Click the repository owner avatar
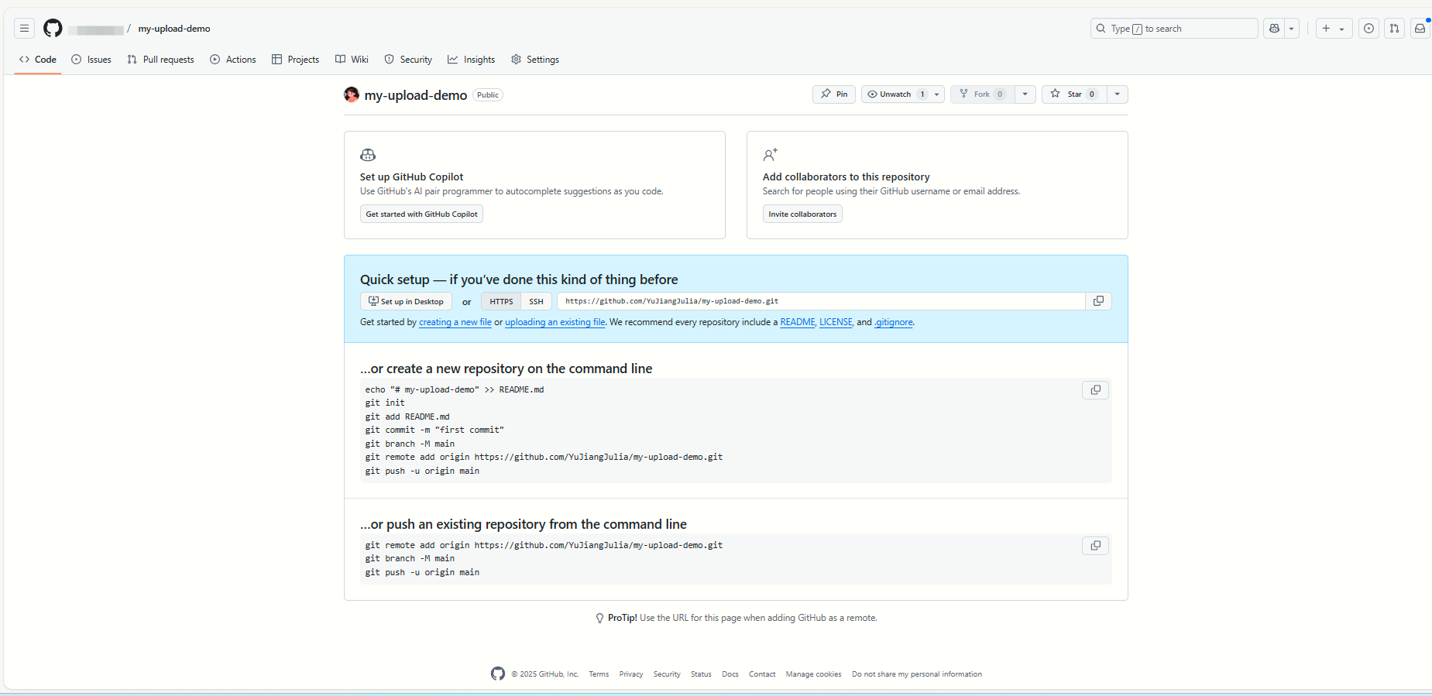 352,94
